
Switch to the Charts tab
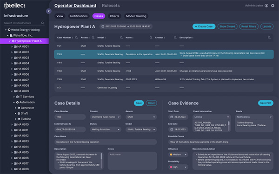[x=114, y=16]
